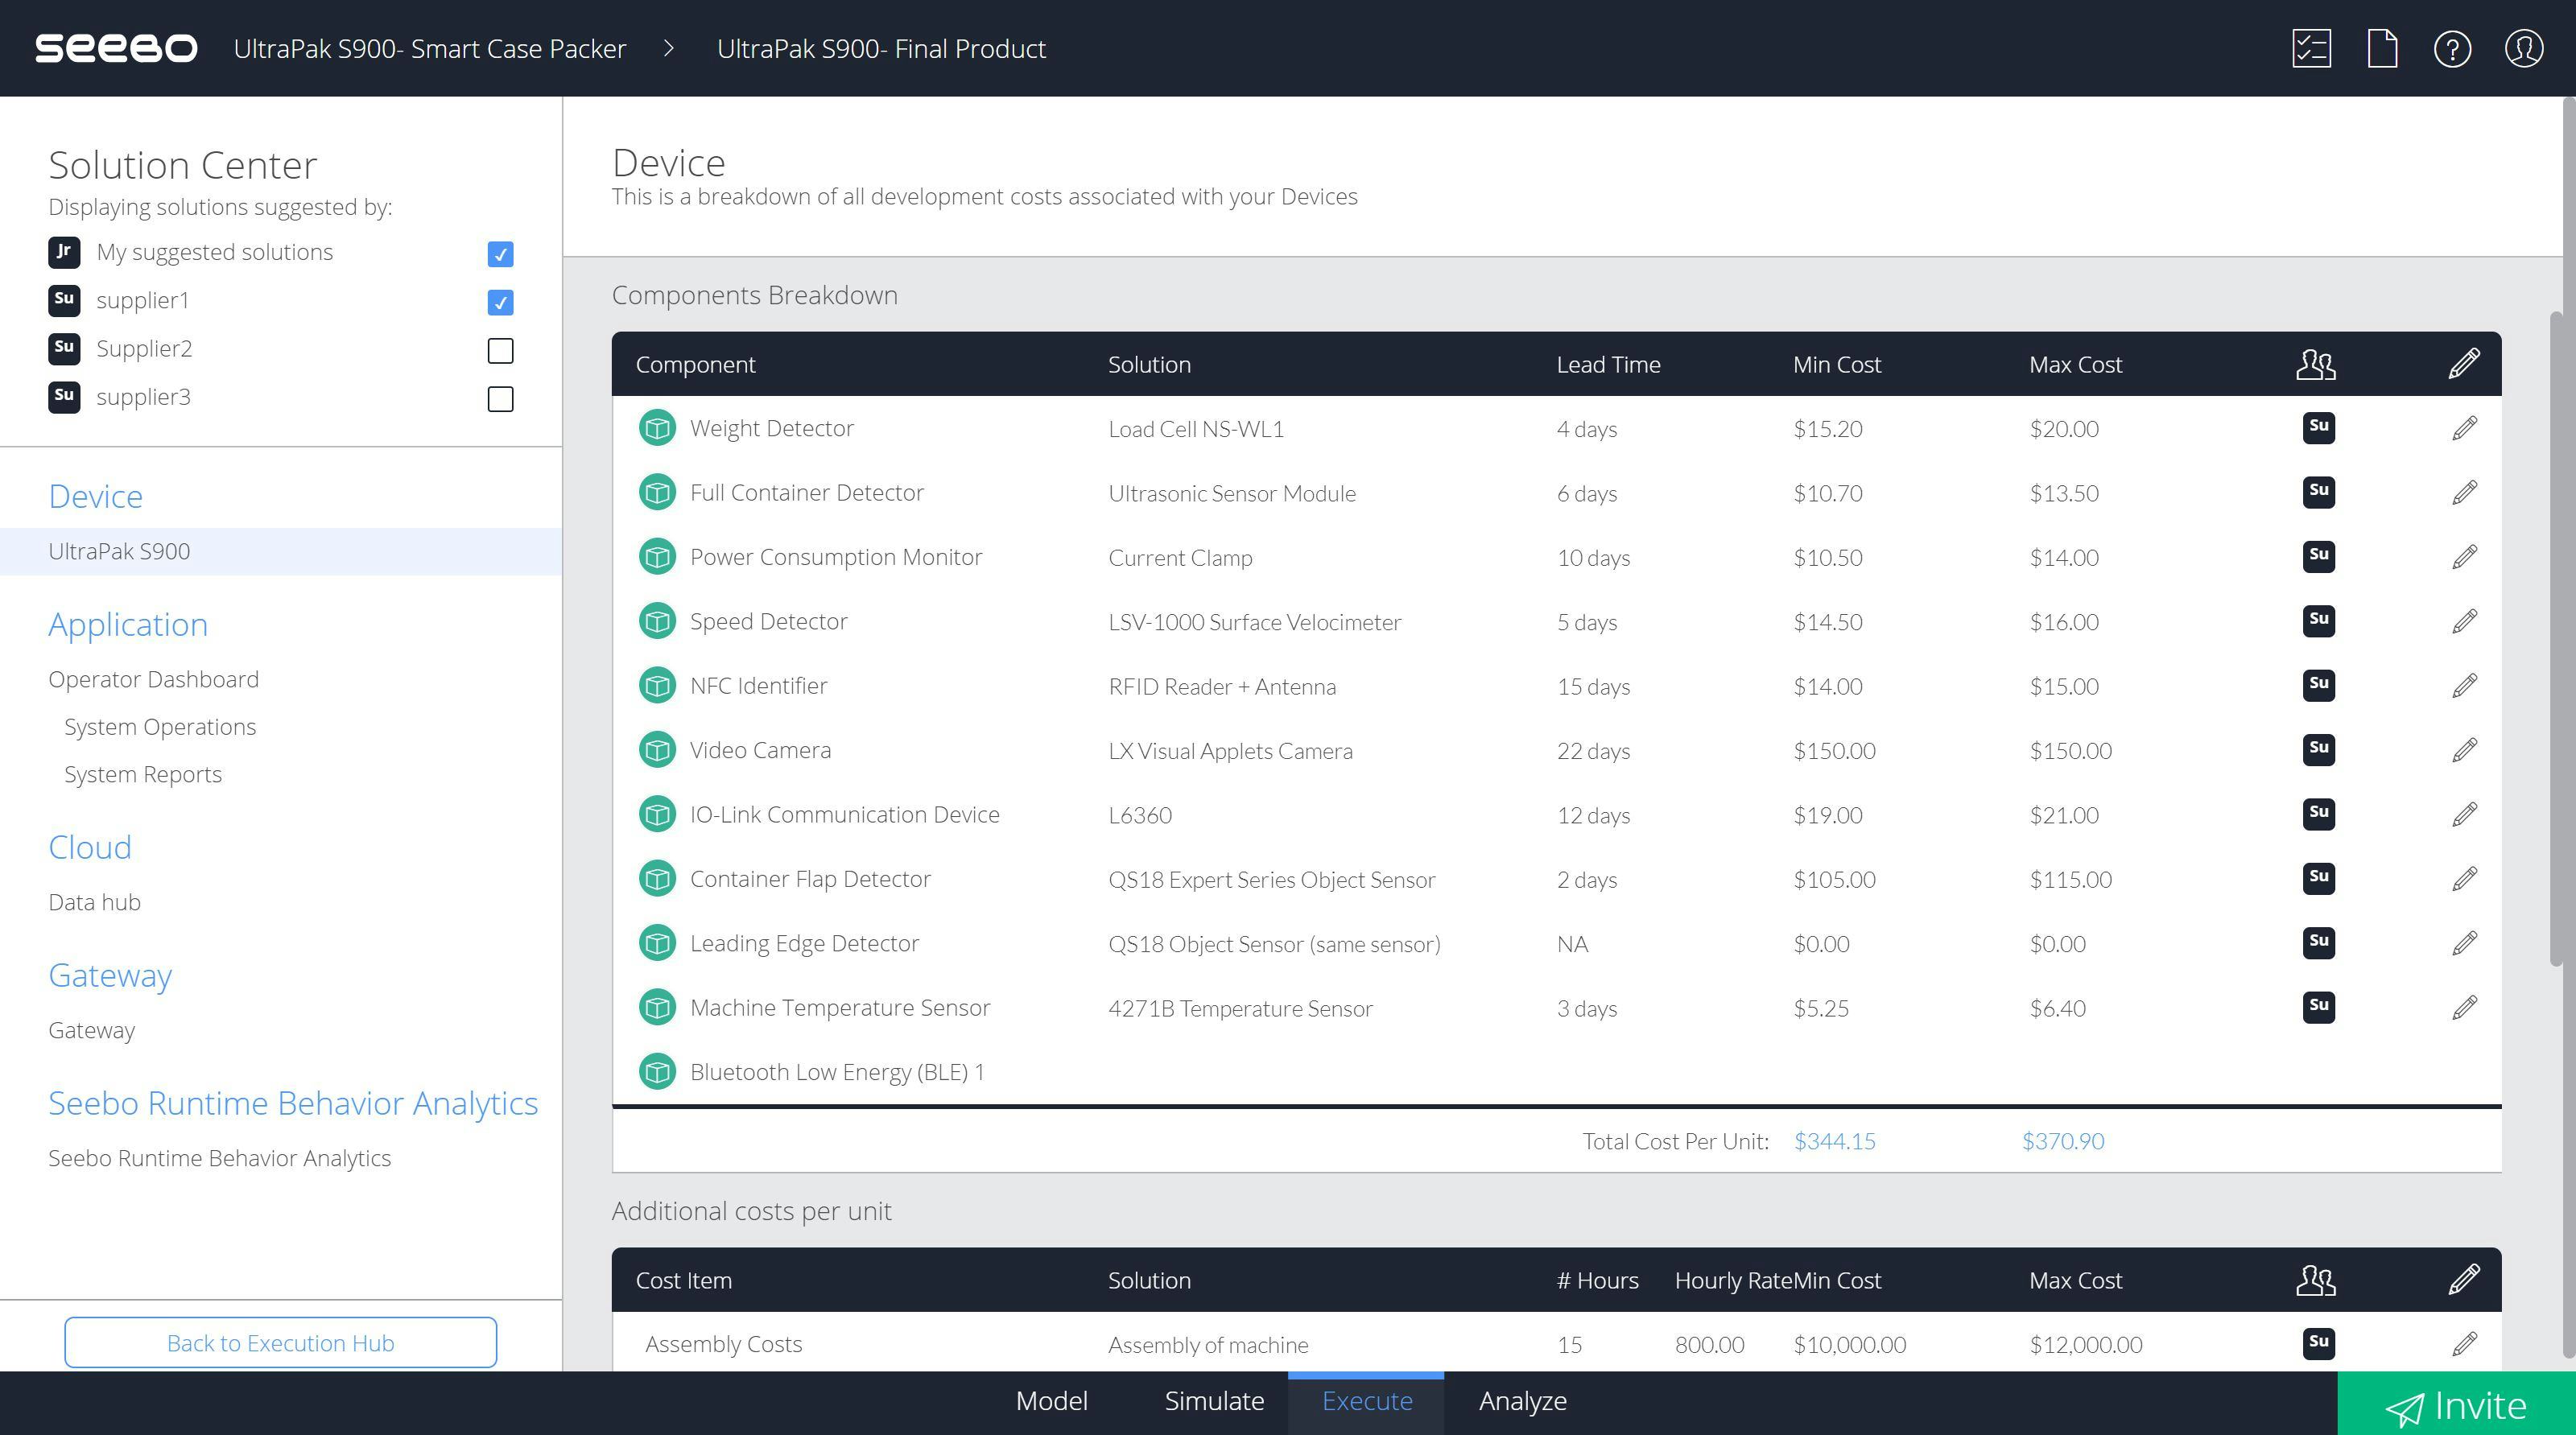The image size is (2576, 1435).
Task: Select the Gateway link in sidebar
Action: [x=90, y=1029]
